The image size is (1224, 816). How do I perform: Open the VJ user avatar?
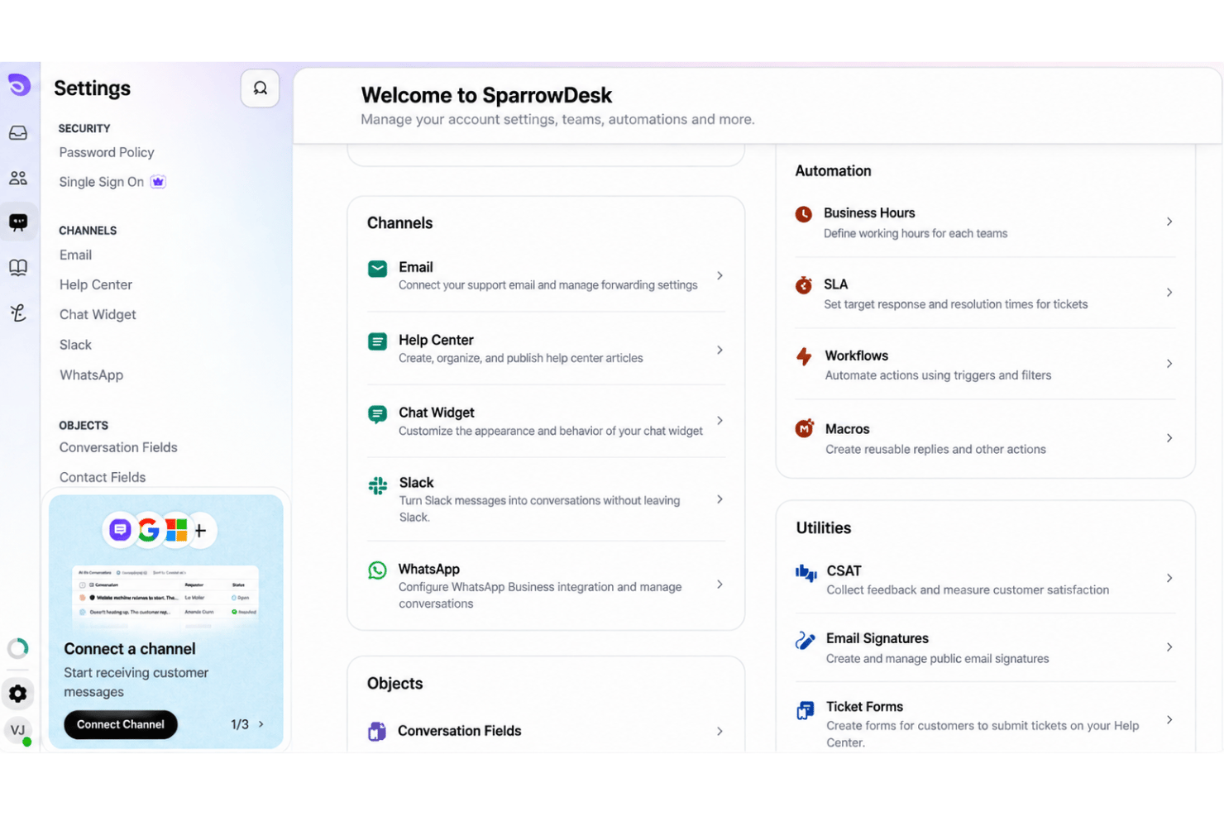[x=18, y=731]
